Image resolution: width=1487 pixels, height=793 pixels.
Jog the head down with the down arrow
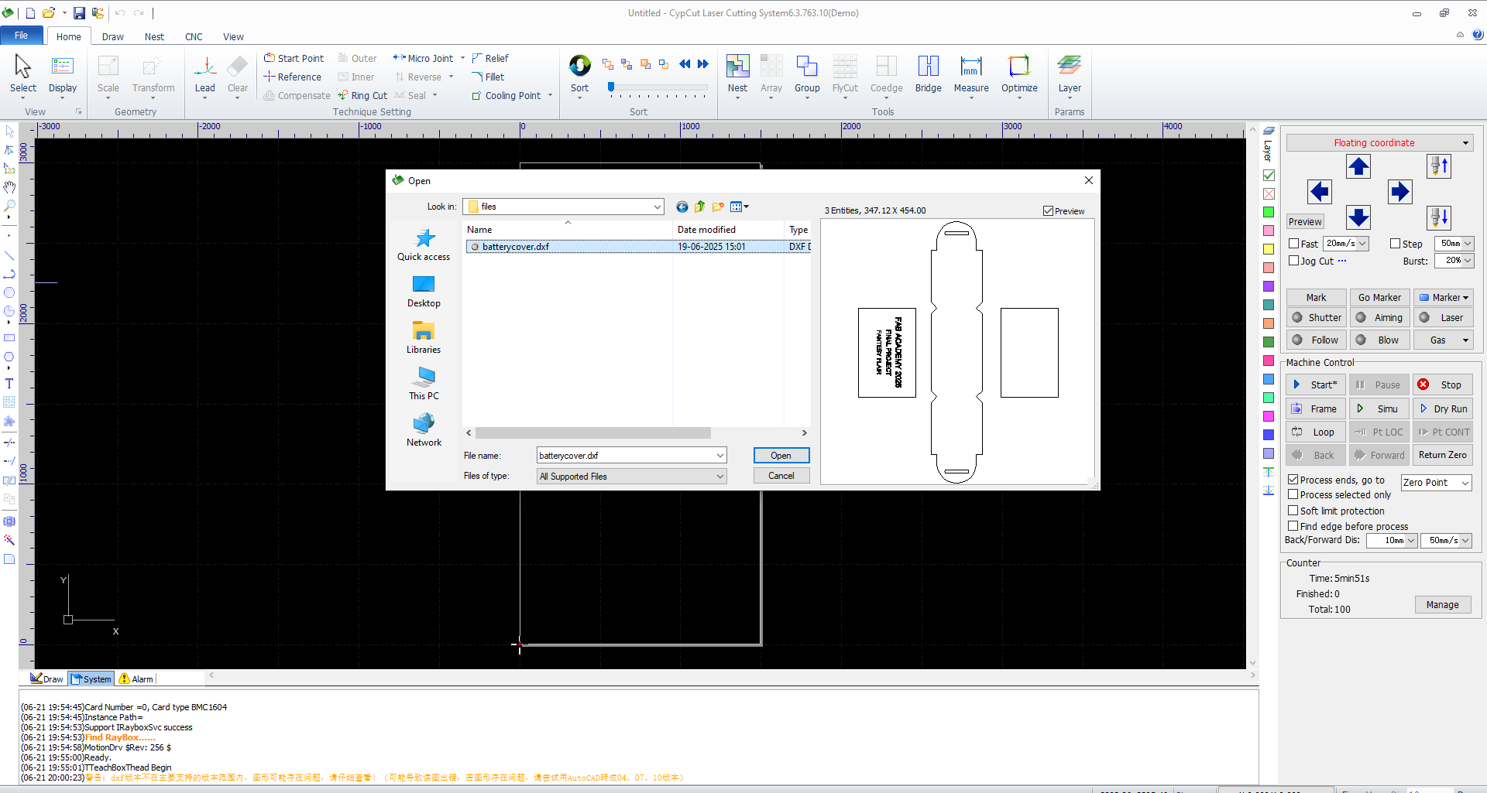(x=1358, y=217)
